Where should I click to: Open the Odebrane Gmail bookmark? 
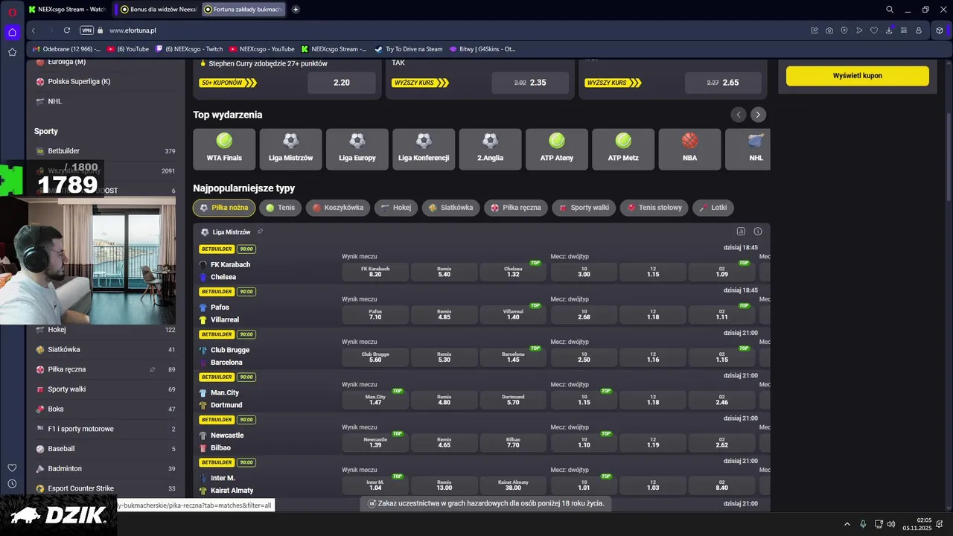point(66,49)
